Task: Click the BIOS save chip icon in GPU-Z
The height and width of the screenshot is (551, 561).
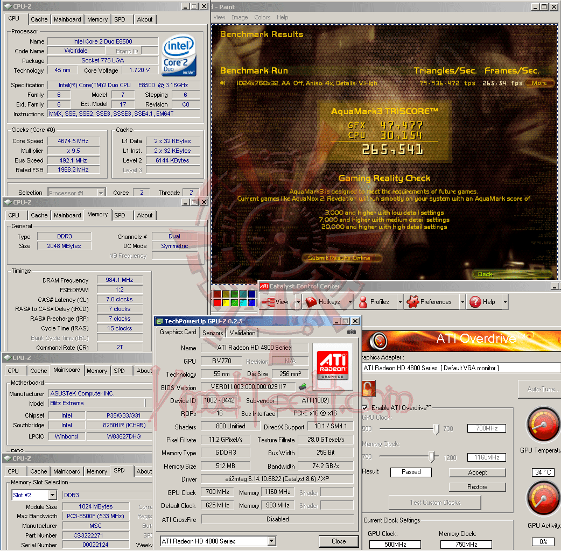Action: pos(303,386)
